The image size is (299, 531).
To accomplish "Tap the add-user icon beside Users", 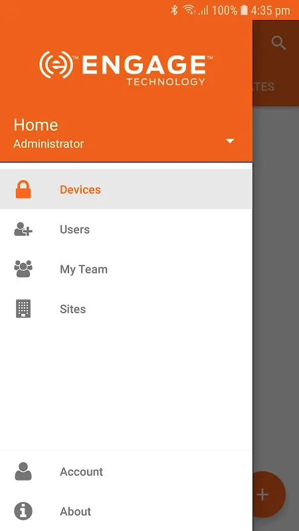I will point(23,229).
